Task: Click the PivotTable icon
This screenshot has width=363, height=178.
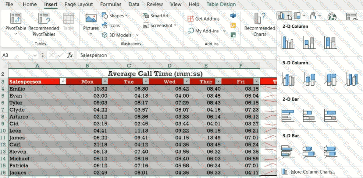Action: coord(16,19)
